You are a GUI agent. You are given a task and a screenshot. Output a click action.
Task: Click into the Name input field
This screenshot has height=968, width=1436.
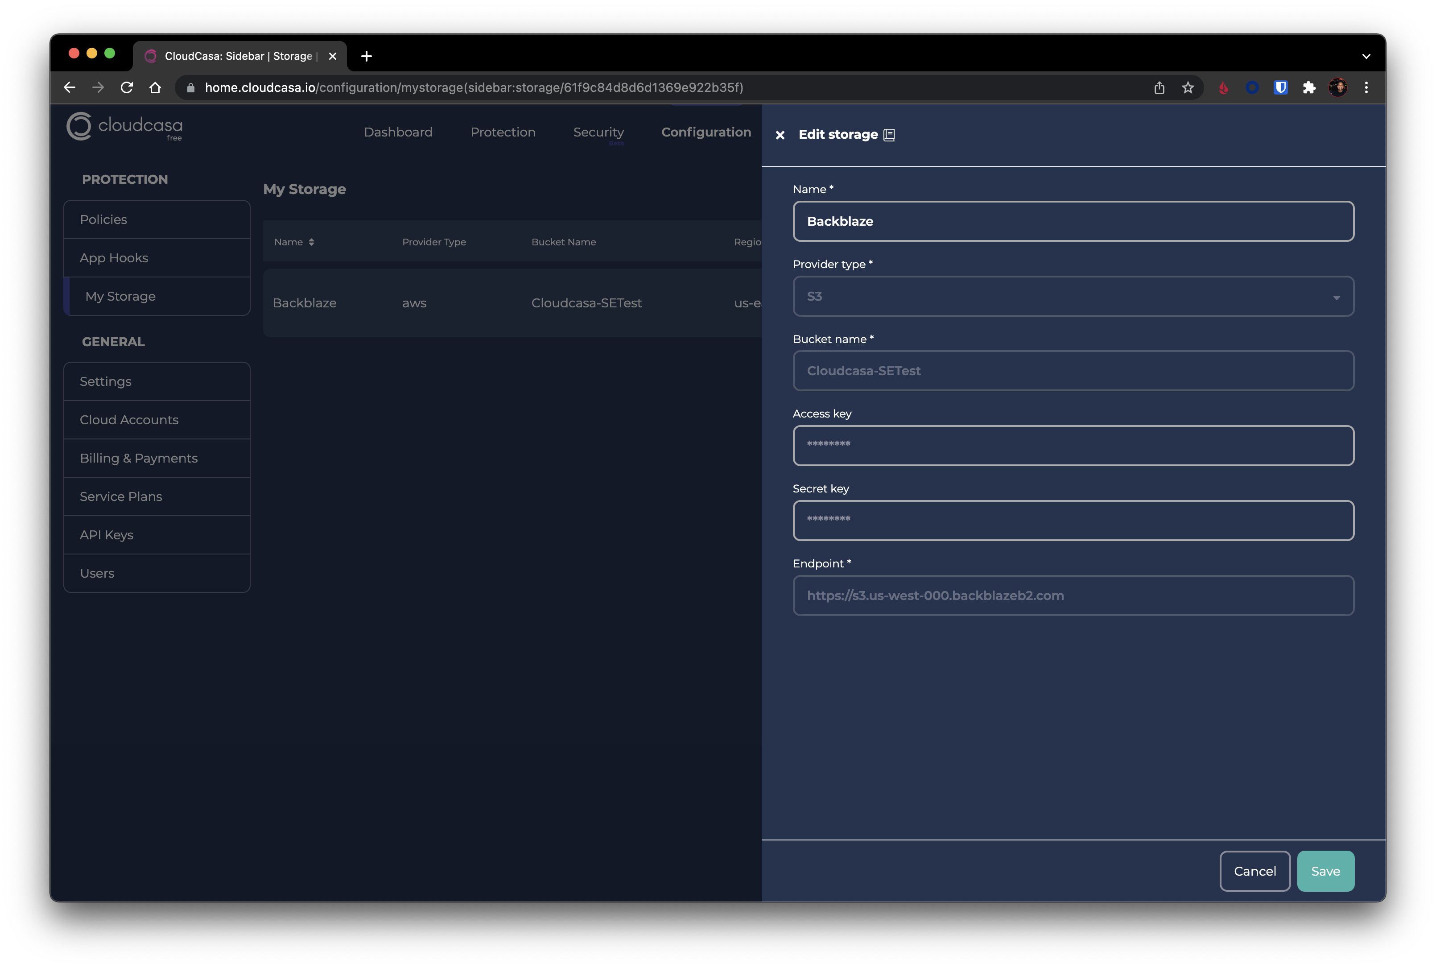tap(1073, 221)
